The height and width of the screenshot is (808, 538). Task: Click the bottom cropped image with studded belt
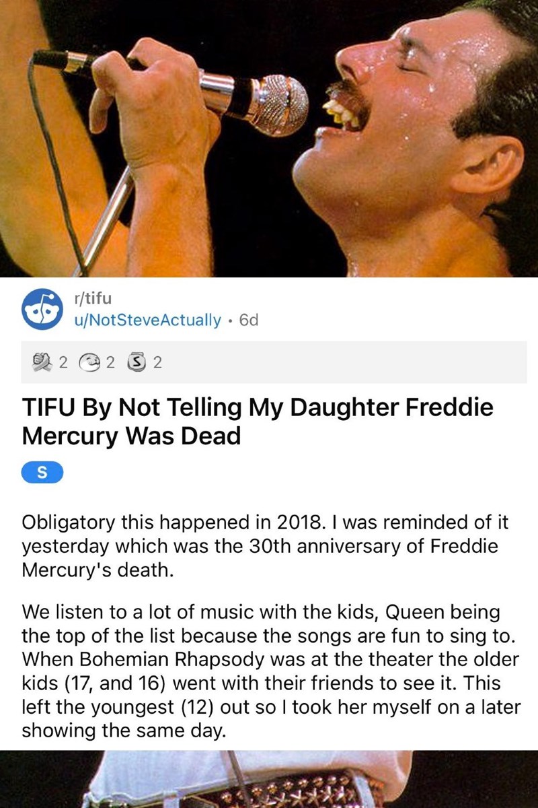pyautogui.click(x=269, y=779)
